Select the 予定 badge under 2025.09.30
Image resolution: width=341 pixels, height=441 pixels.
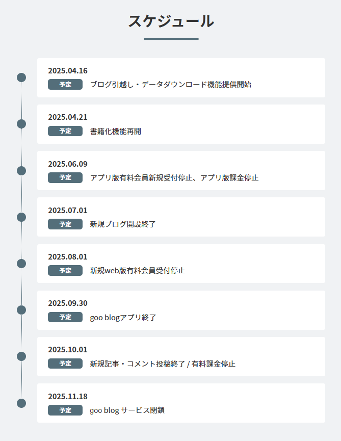pyautogui.click(x=65, y=317)
